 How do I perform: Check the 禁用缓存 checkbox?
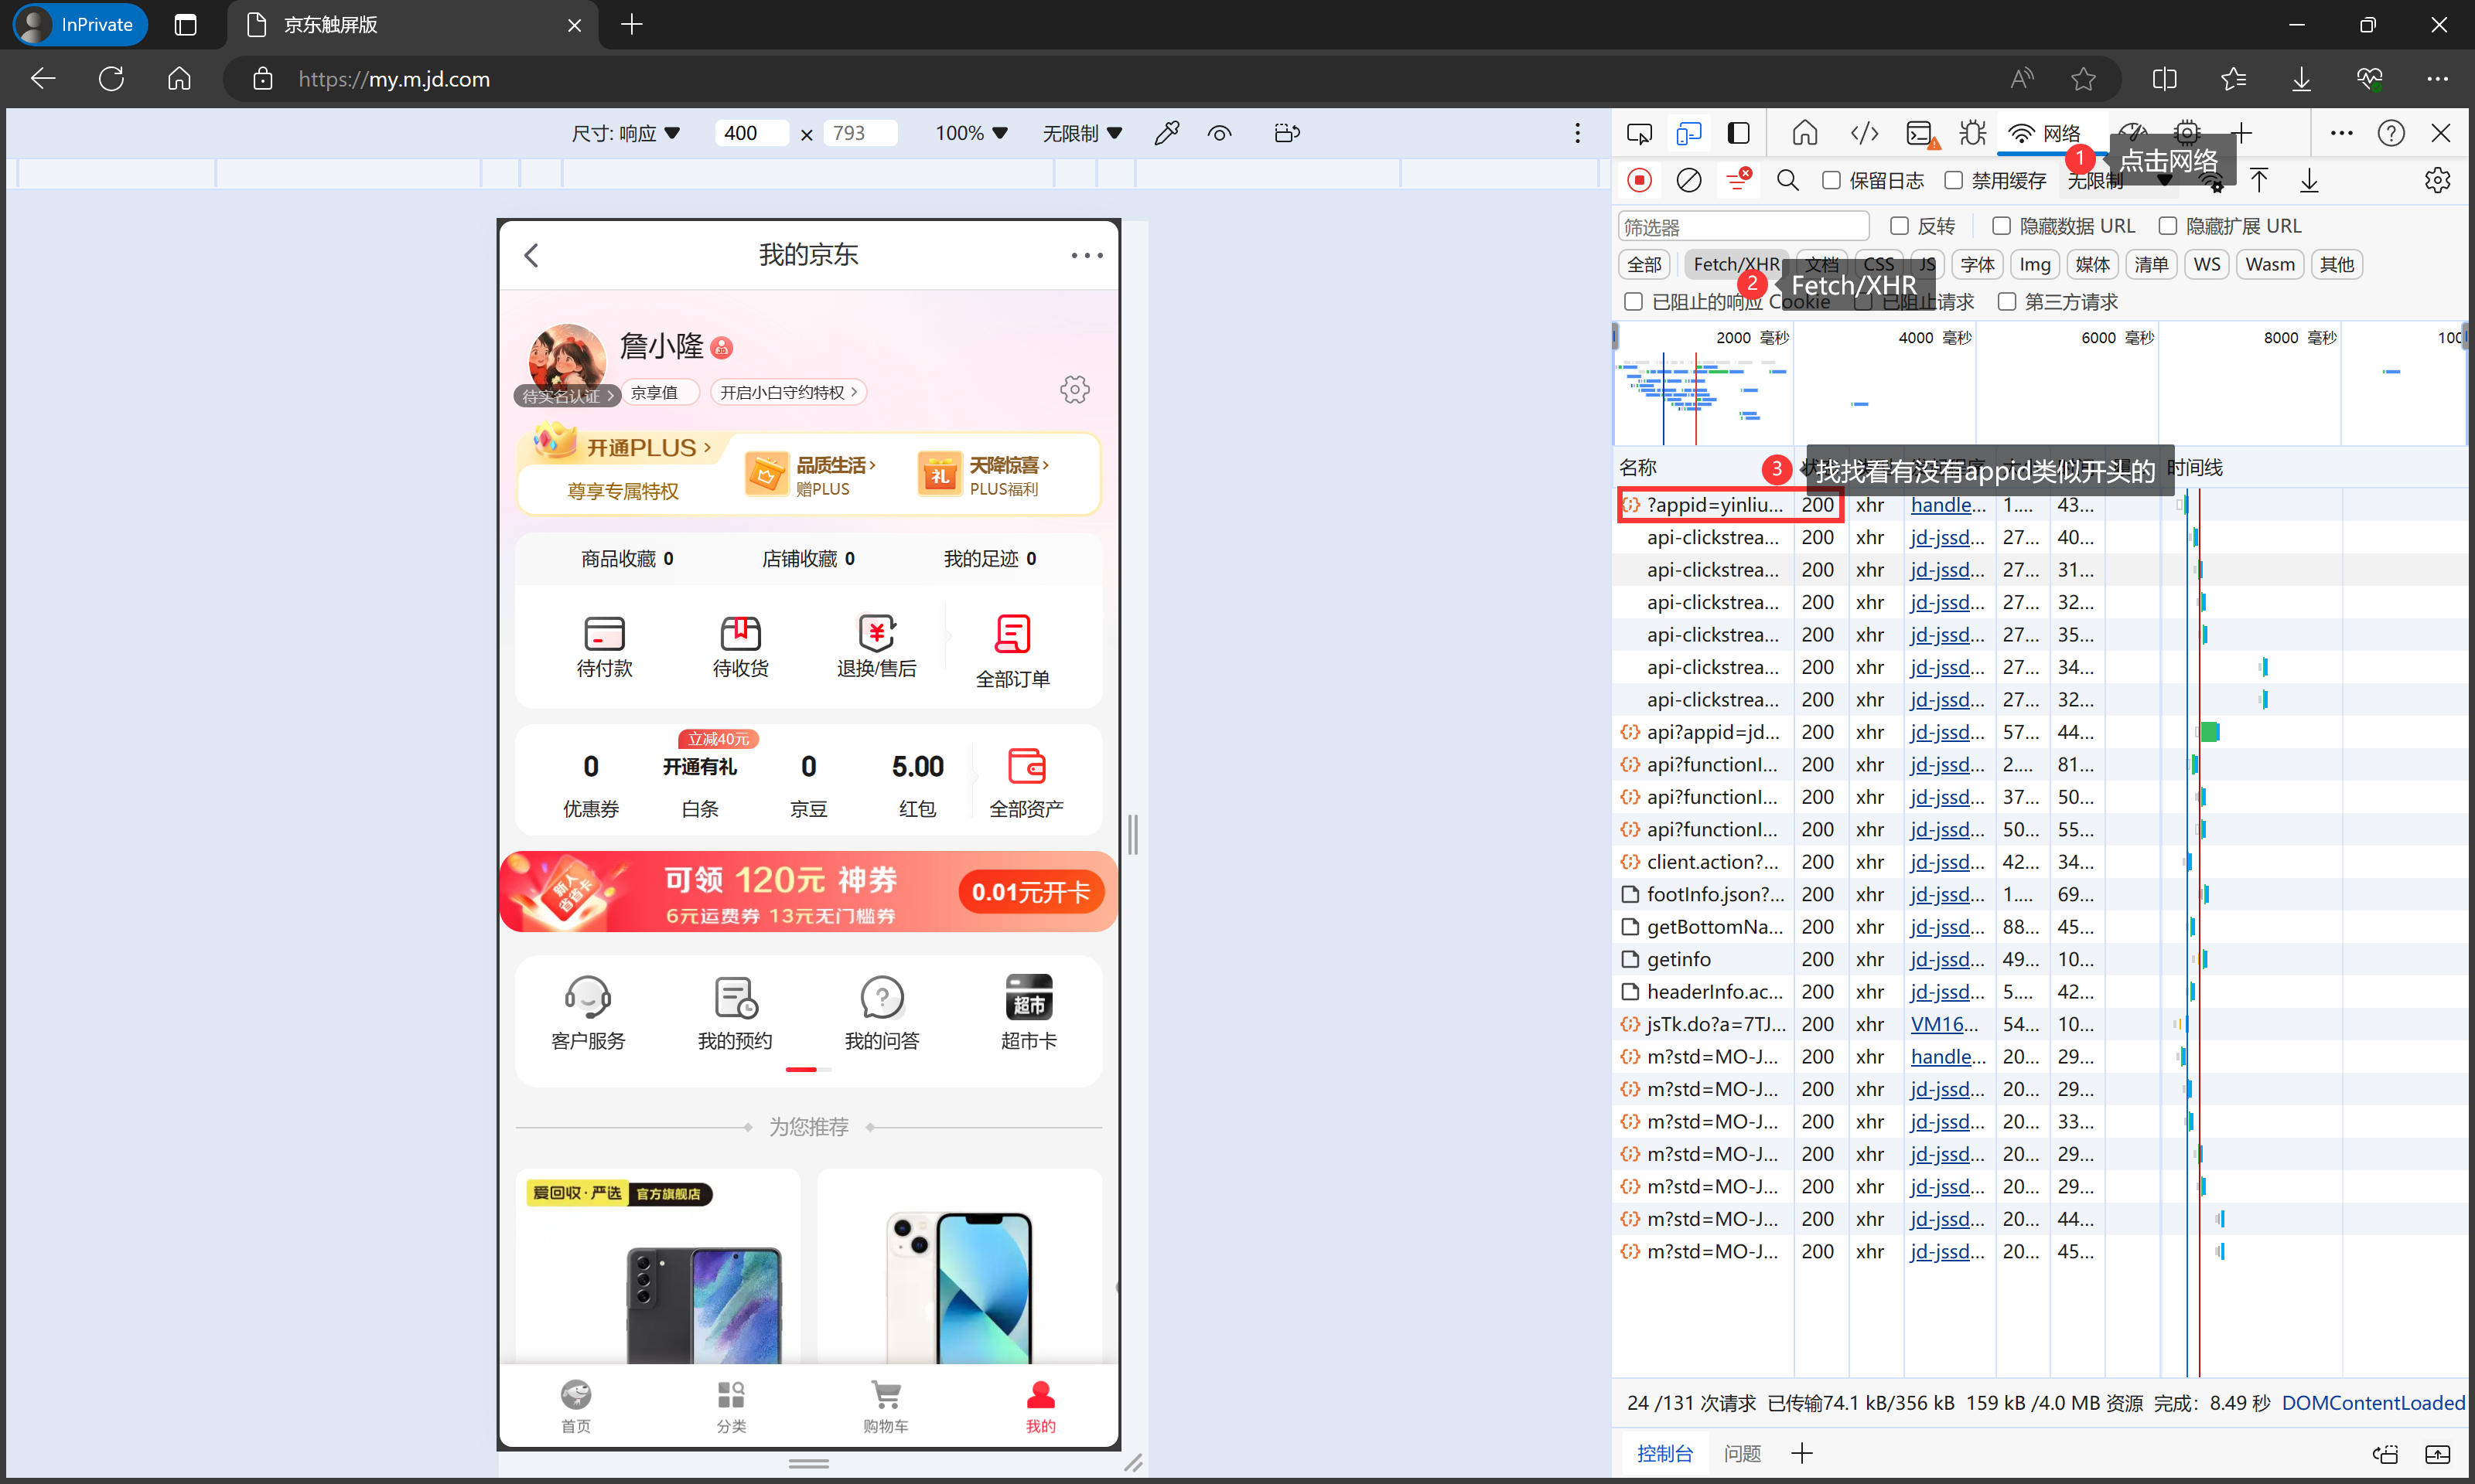pyautogui.click(x=1953, y=180)
